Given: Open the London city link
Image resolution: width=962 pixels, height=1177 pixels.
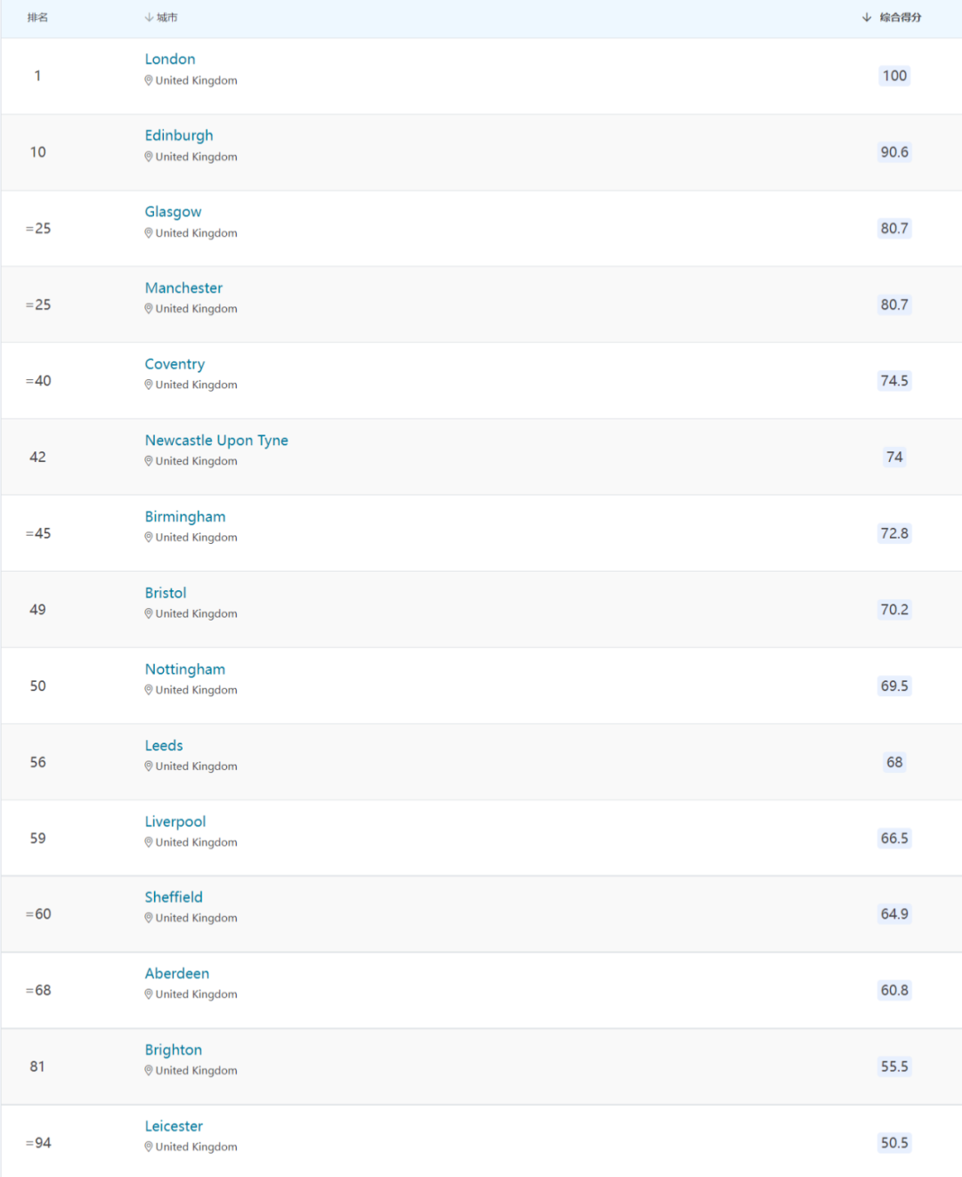Looking at the screenshot, I should point(170,59).
